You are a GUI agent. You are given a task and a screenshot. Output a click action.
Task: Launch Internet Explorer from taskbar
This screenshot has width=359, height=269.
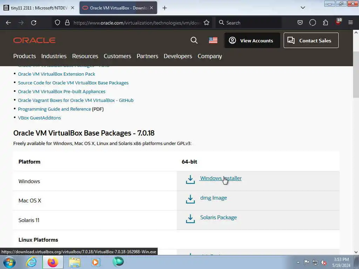[x=31, y=262]
